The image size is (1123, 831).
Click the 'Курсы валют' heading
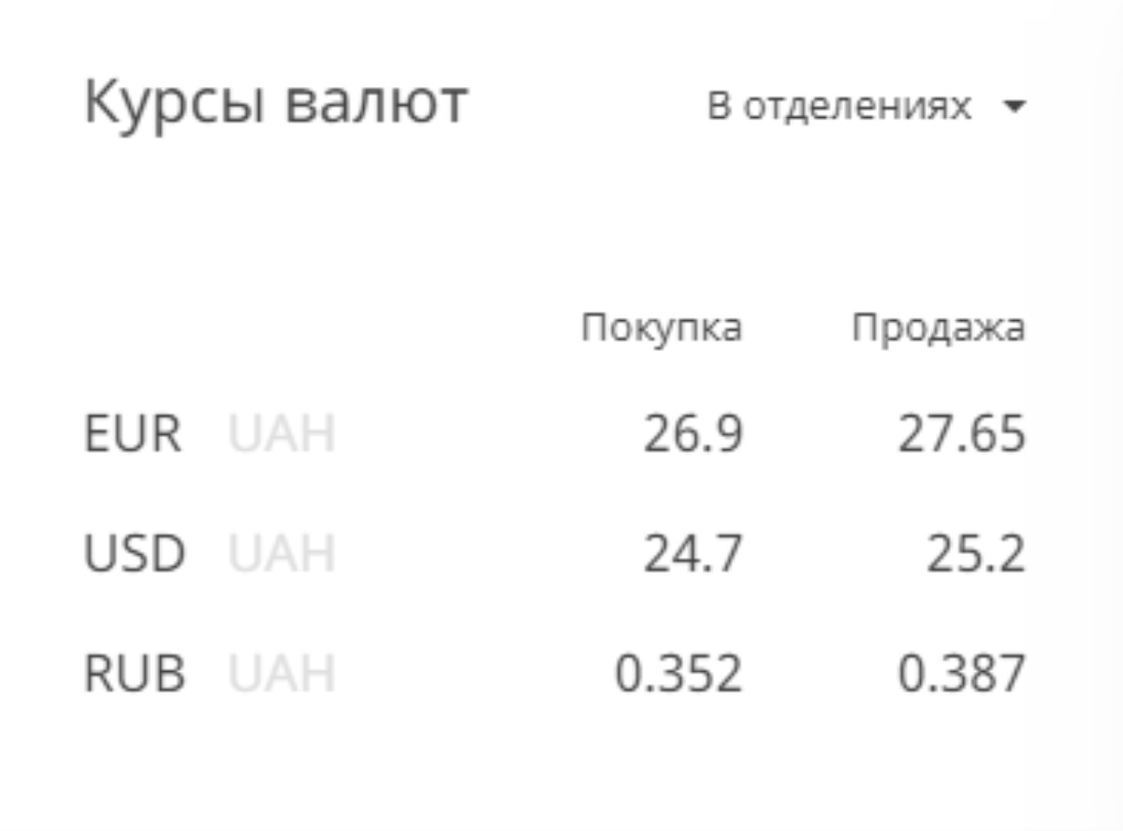click(275, 105)
